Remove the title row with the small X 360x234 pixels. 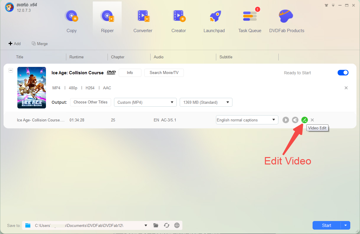point(312,120)
